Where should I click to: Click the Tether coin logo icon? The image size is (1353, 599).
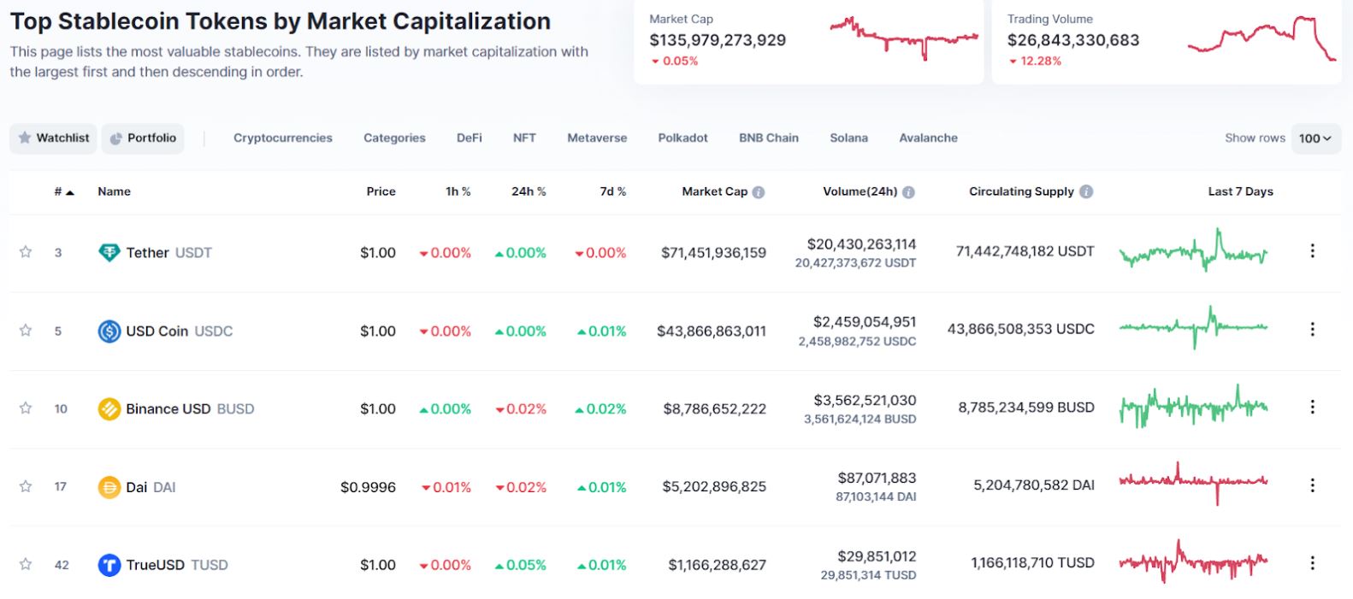point(109,252)
